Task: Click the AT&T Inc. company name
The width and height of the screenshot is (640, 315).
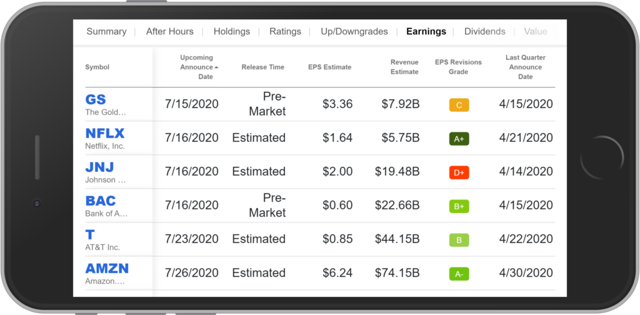Action: 102,247
